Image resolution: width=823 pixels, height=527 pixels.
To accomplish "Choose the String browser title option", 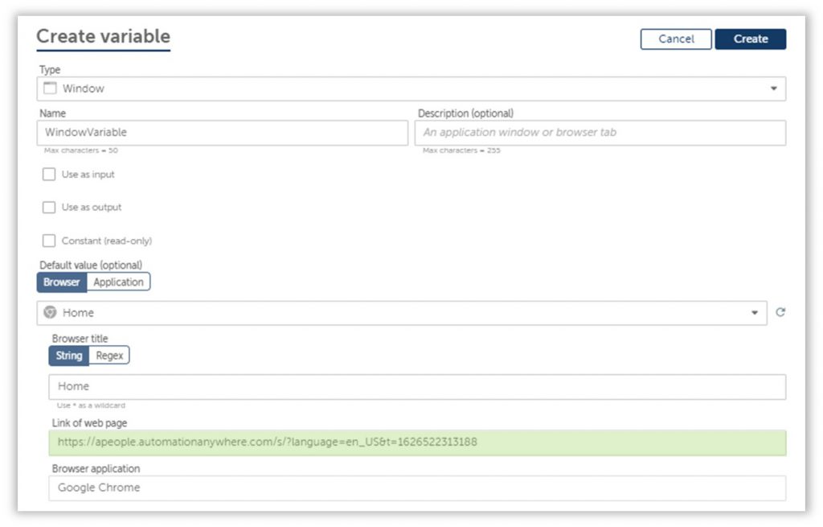I will coord(69,356).
